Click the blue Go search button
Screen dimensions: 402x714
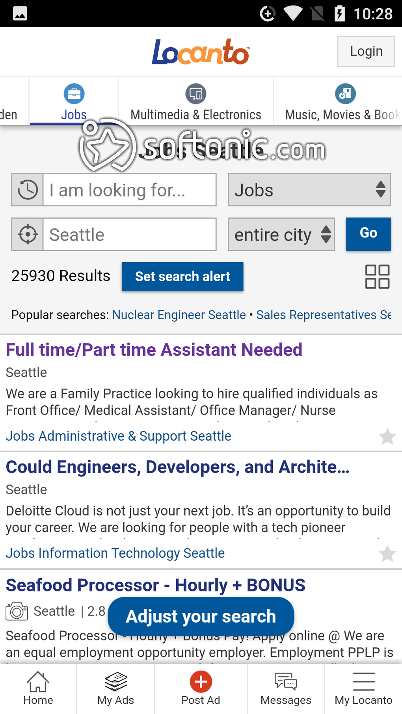pyautogui.click(x=368, y=234)
